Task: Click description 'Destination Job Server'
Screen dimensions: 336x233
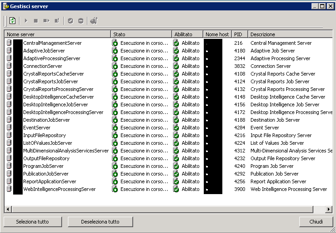Action: click(x=275, y=120)
